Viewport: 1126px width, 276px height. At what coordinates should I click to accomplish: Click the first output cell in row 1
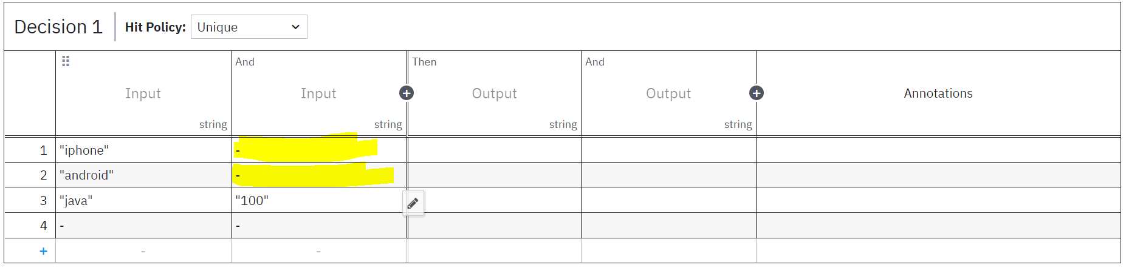[494, 150]
